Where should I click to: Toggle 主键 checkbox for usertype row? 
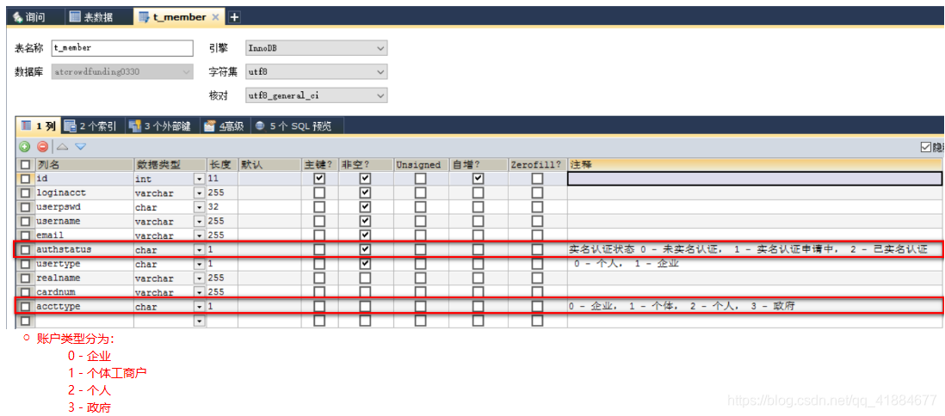point(319,264)
